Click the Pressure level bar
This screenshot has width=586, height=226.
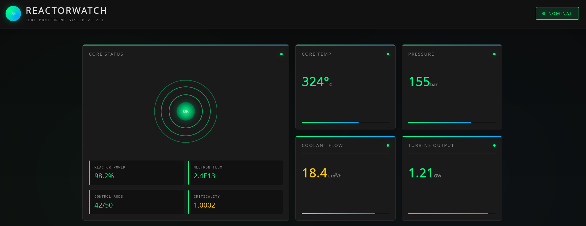452,122
